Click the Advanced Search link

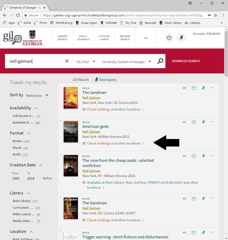coord(186,61)
